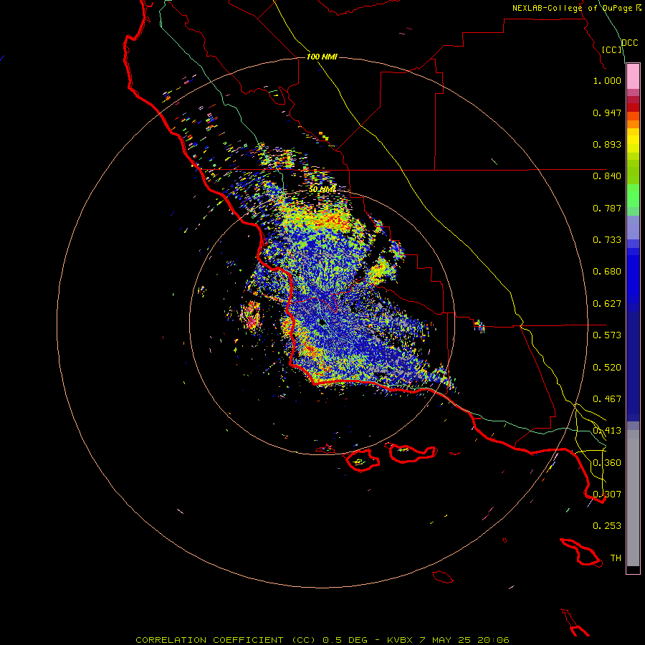The height and width of the screenshot is (645, 645).
Task: Click the 100 NMI range ring label
Action: [322, 57]
